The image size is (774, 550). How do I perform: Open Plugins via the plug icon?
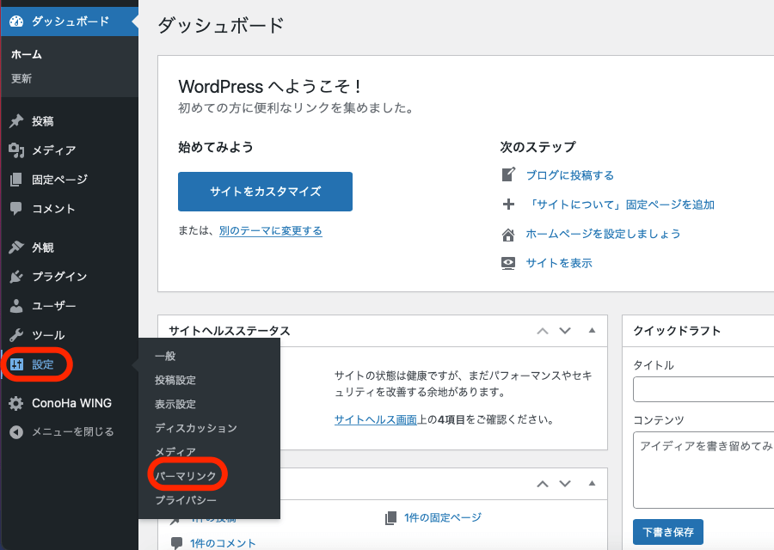15,277
